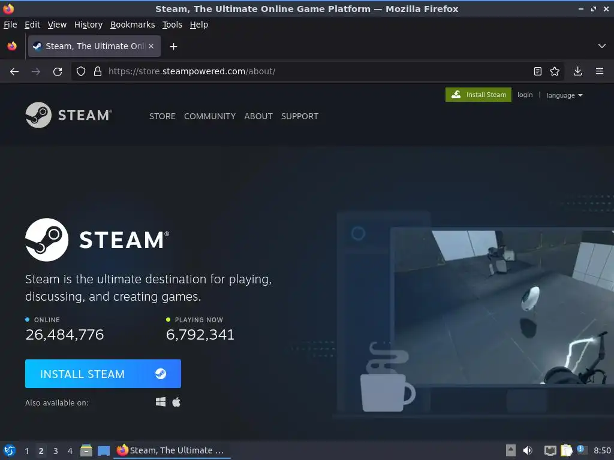The width and height of the screenshot is (614, 460).
Task: Open the tracking protection shield icon
Action: [x=81, y=71]
